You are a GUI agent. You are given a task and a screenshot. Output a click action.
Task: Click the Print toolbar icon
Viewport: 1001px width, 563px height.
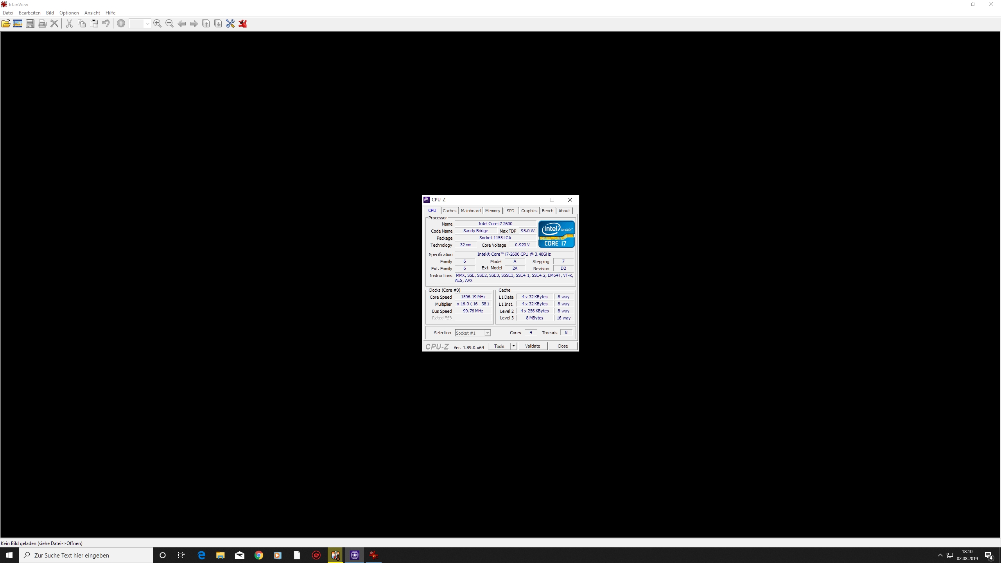click(x=42, y=24)
